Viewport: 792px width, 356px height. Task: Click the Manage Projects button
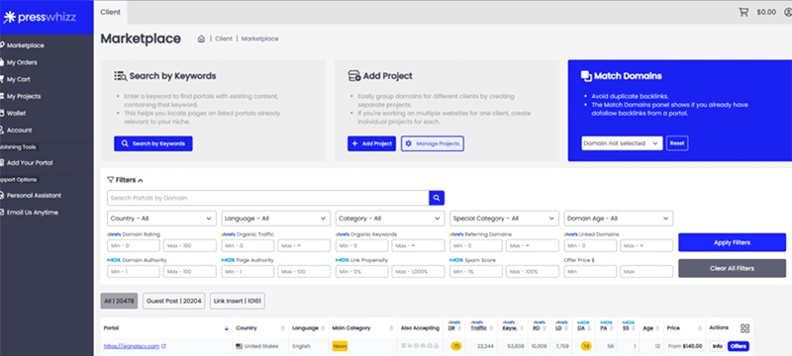[x=433, y=143]
